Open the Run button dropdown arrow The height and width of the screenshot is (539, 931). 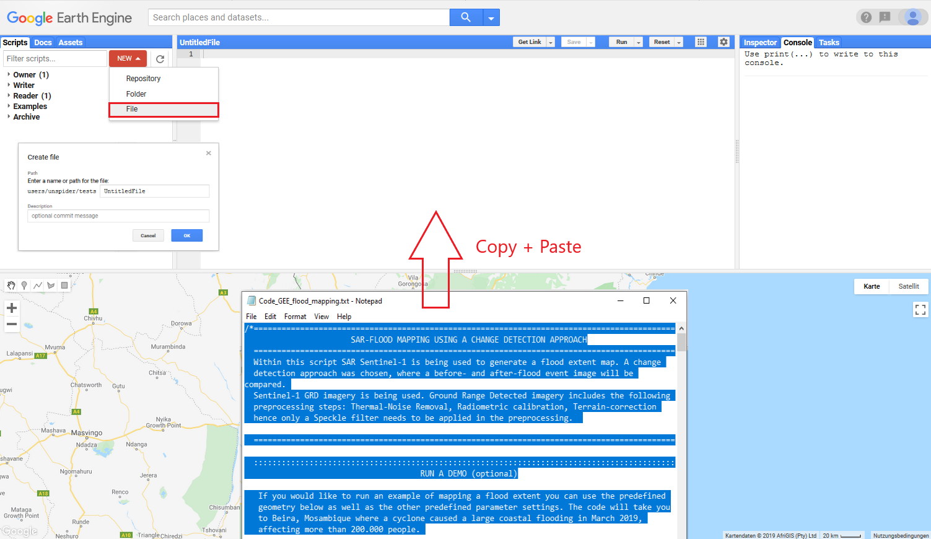[x=638, y=41]
